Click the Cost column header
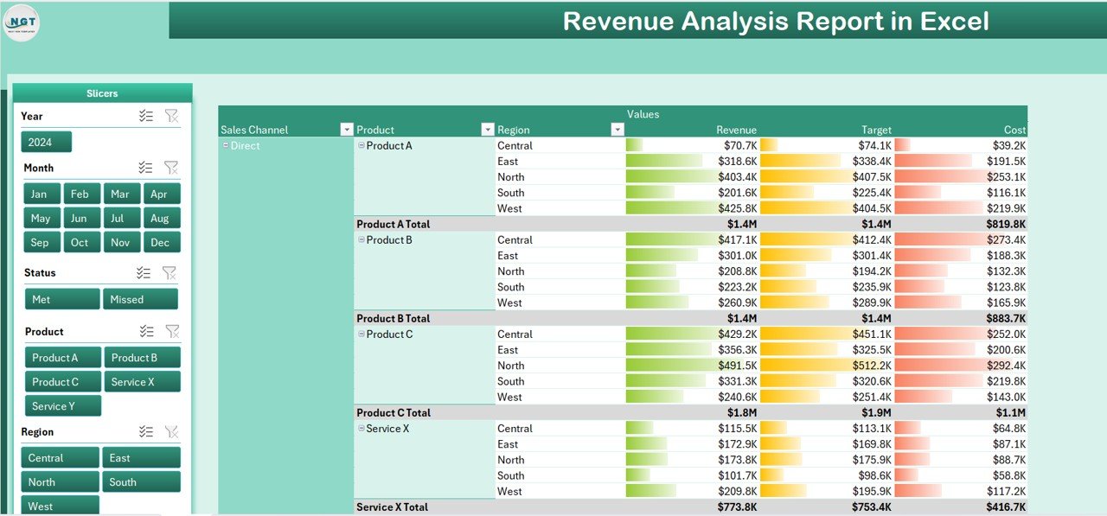 click(1015, 130)
